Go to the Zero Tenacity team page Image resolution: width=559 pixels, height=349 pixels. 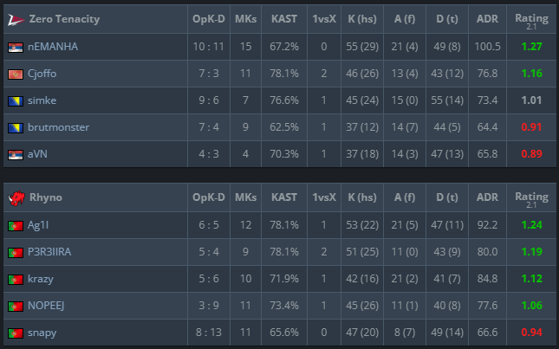(64, 19)
